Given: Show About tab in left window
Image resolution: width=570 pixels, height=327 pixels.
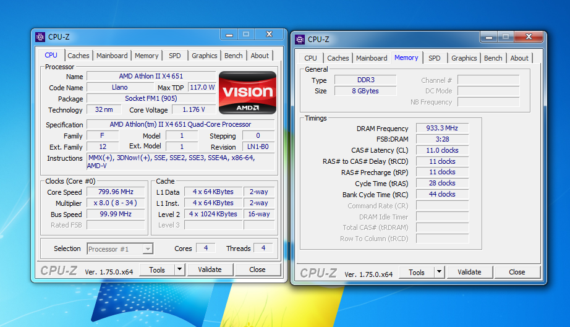Looking at the screenshot, I should pos(260,56).
